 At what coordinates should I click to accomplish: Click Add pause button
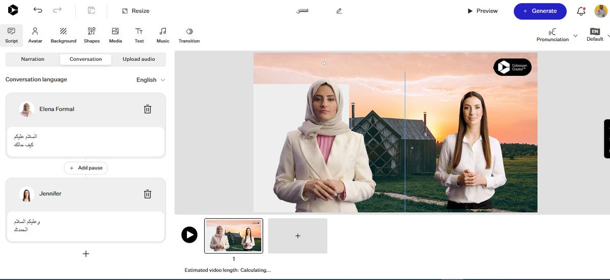[86, 167]
